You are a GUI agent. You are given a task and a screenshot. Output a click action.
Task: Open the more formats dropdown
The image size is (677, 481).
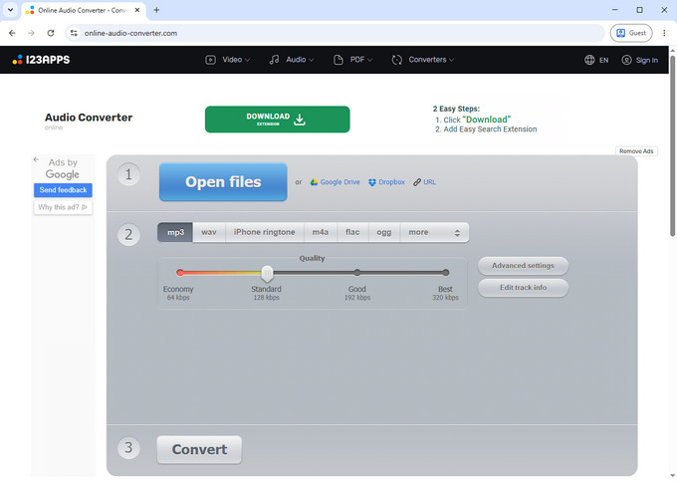click(x=434, y=232)
